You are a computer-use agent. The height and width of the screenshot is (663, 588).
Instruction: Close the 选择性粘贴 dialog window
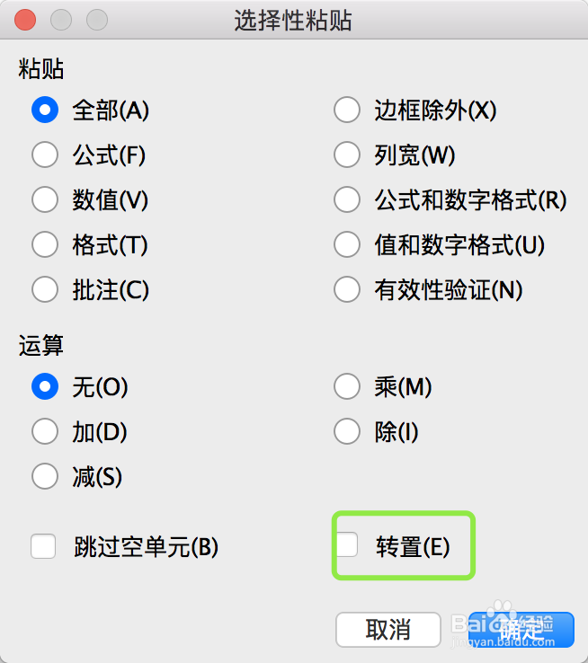pos(25,20)
